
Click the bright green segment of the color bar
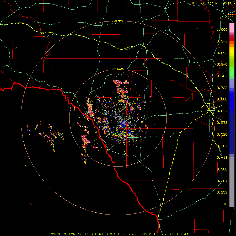click(232, 72)
